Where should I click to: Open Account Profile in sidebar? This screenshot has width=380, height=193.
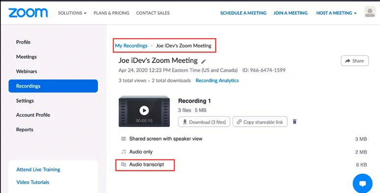tap(33, 115)
